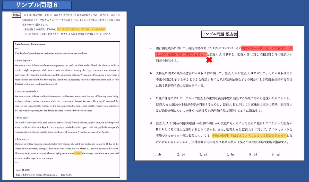Click the 手続実施上の重要性：$30,000 bullet text

click(x=39, y=29)
